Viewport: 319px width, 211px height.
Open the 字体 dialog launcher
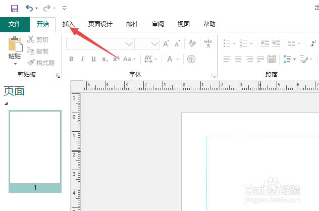pos(214,76)
